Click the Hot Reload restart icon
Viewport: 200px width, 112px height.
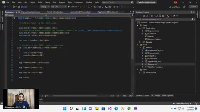(89, 7)
